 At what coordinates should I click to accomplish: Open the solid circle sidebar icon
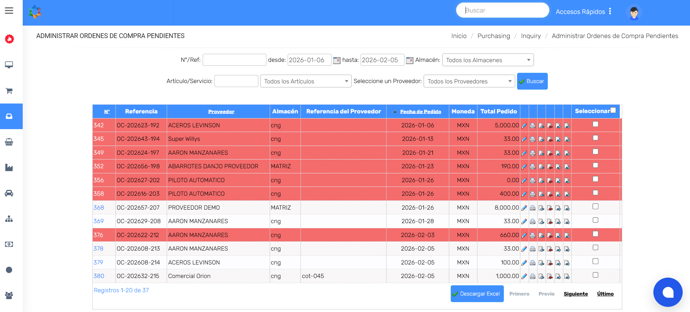9,270
